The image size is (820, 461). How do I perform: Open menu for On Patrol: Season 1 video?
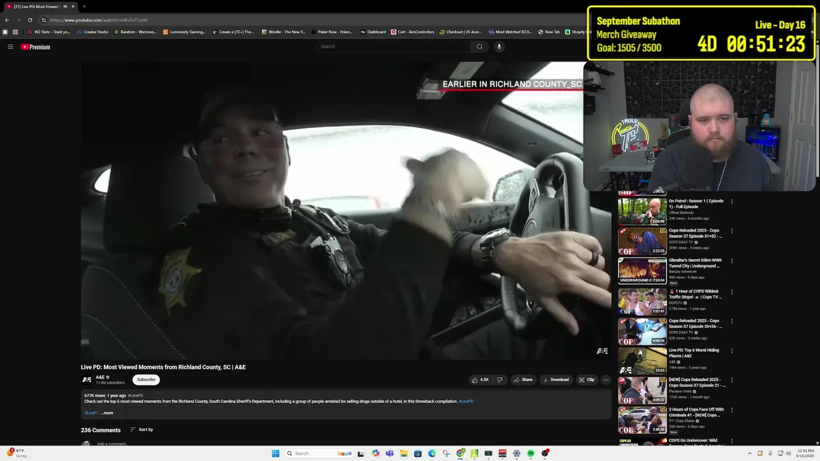click(x=732, y=202)
